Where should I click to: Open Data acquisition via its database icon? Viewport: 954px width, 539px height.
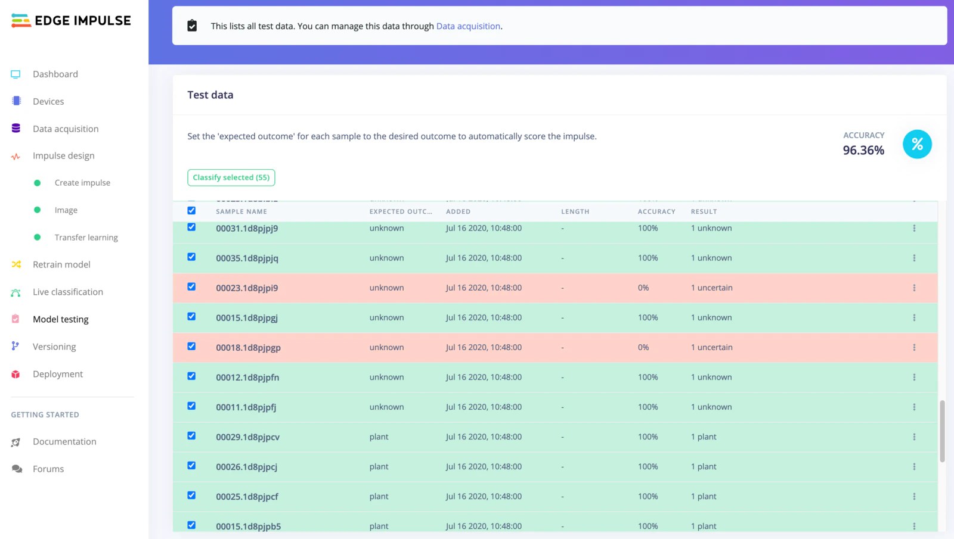[16, 128]
